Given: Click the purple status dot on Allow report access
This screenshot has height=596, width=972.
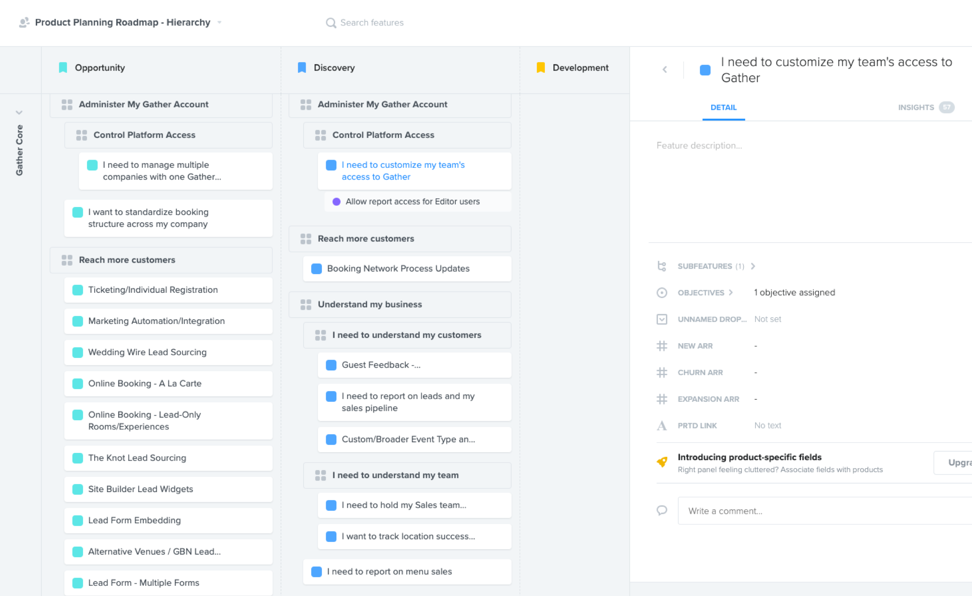Looking at the screenshot, I should pyautogui.click(x=336, y=202).
